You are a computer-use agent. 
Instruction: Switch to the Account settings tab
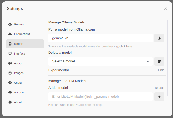pyautogui.click(x=19, y=92)
